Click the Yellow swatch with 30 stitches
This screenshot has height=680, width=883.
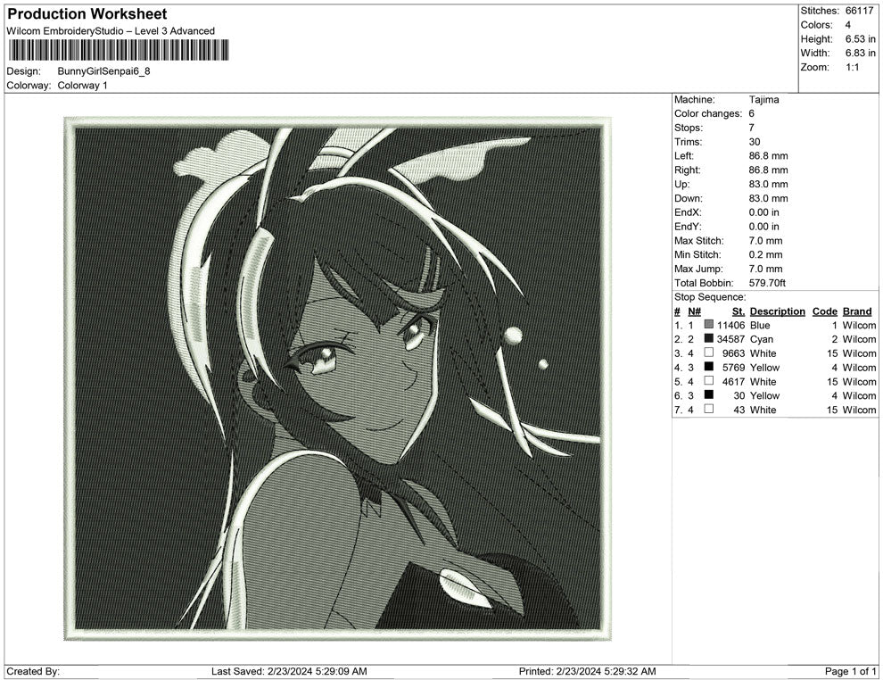click(709, 395)
